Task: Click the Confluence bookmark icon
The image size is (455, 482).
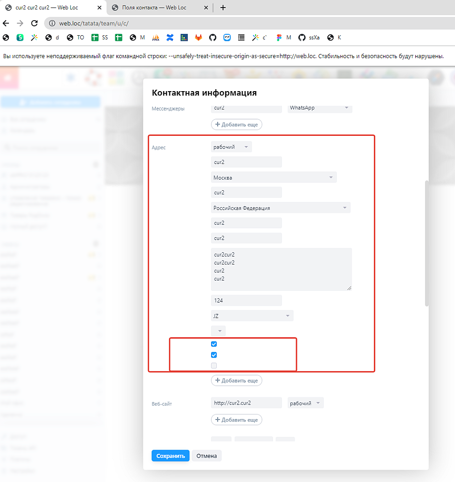Action: point(170,38)
